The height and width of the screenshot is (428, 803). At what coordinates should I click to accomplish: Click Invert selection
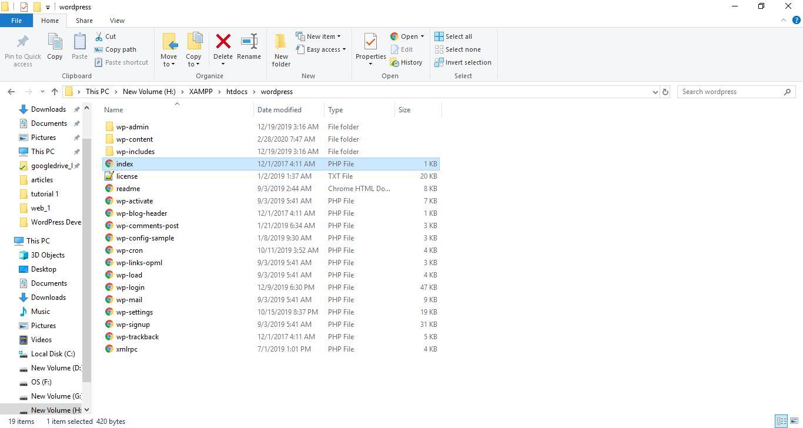pyautogui.click(x=463, y=62)
